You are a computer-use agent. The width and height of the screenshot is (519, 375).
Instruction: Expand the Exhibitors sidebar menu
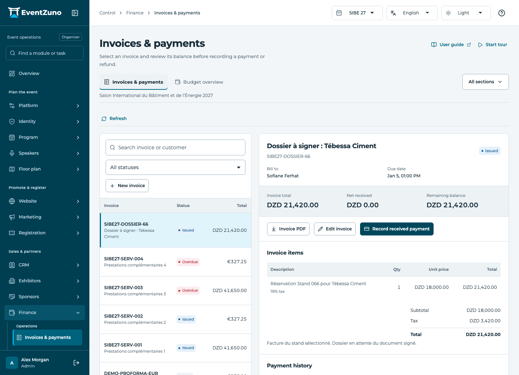tap(45, 281)
